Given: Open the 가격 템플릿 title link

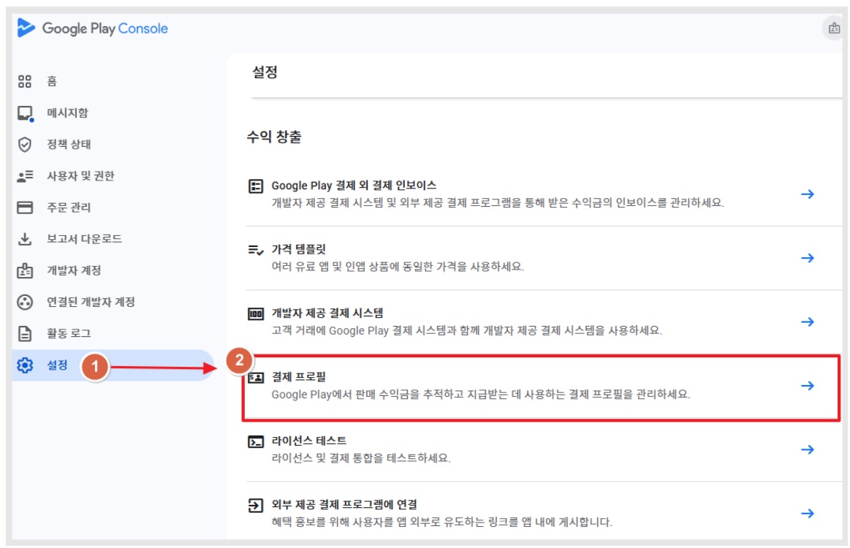Looking at the screenshot, I should coord(299,249).
